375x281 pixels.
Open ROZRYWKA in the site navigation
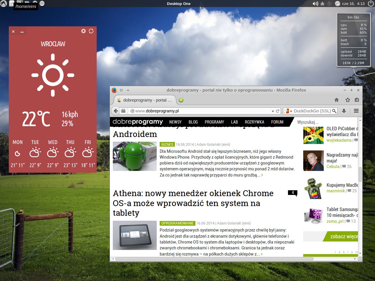pos(254,122)
